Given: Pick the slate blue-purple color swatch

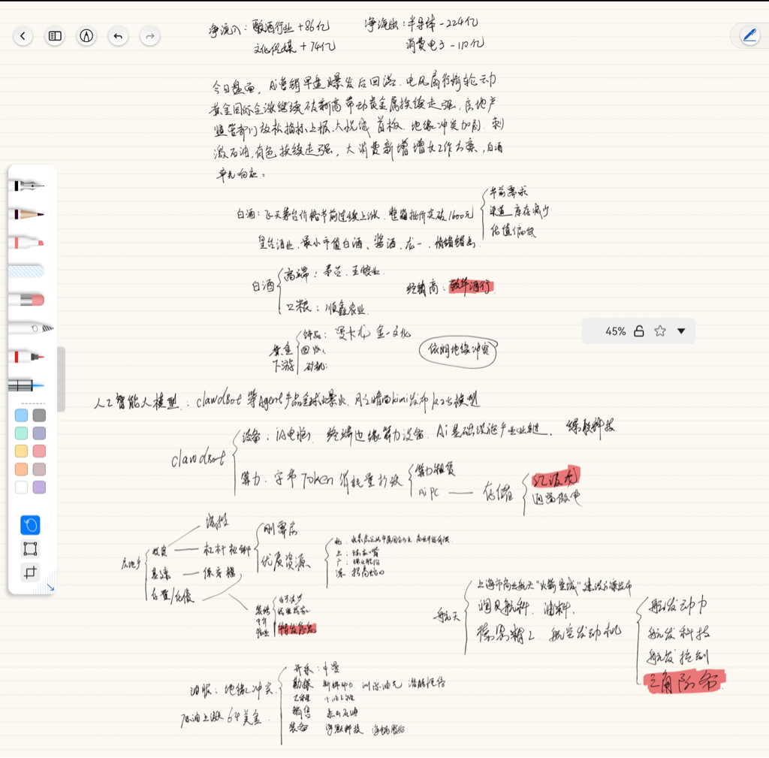Looking at the screenshot, I should [39, 433].
